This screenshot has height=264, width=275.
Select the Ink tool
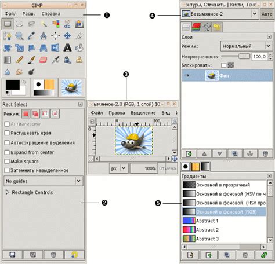coord(67,60)
